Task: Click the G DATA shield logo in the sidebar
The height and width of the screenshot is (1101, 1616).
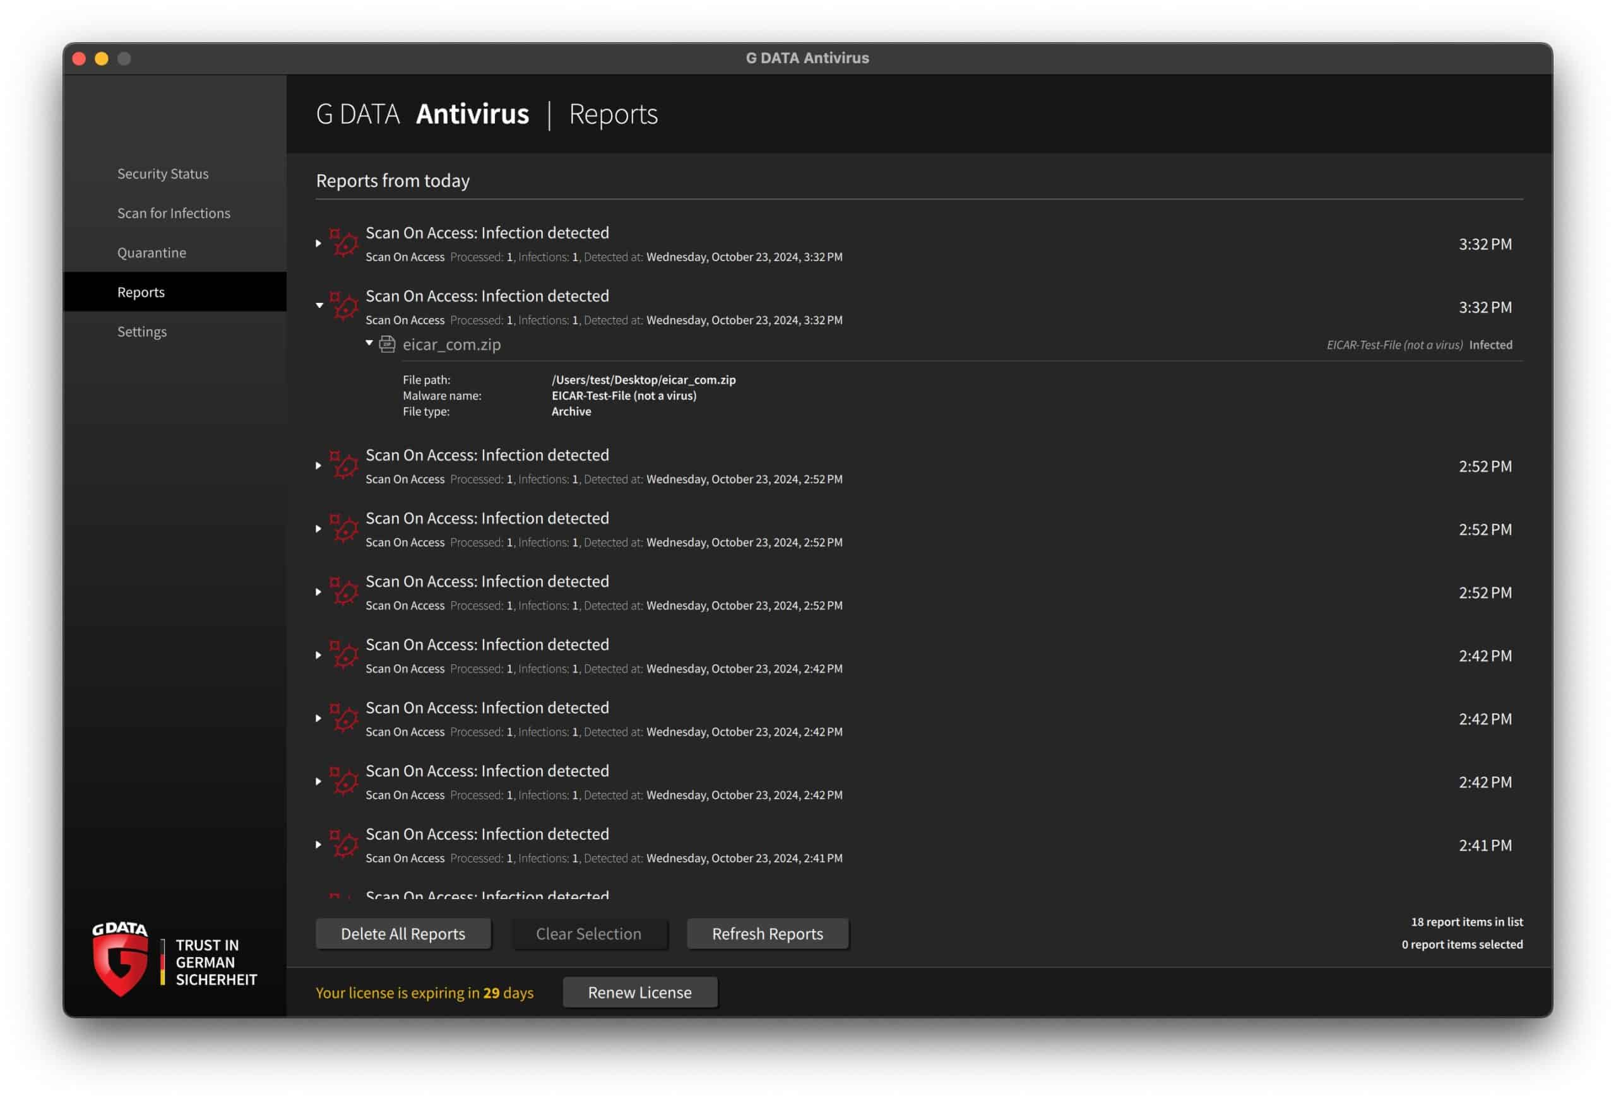Action: (x=121, y=958)
